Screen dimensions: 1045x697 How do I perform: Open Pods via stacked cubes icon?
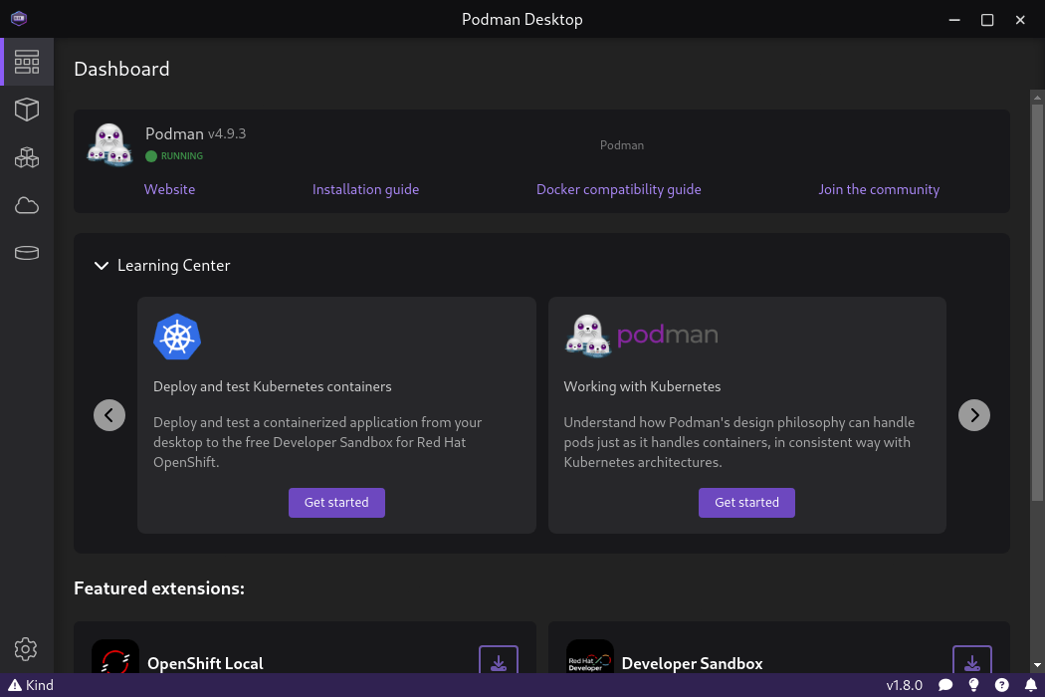pos(27,157)
